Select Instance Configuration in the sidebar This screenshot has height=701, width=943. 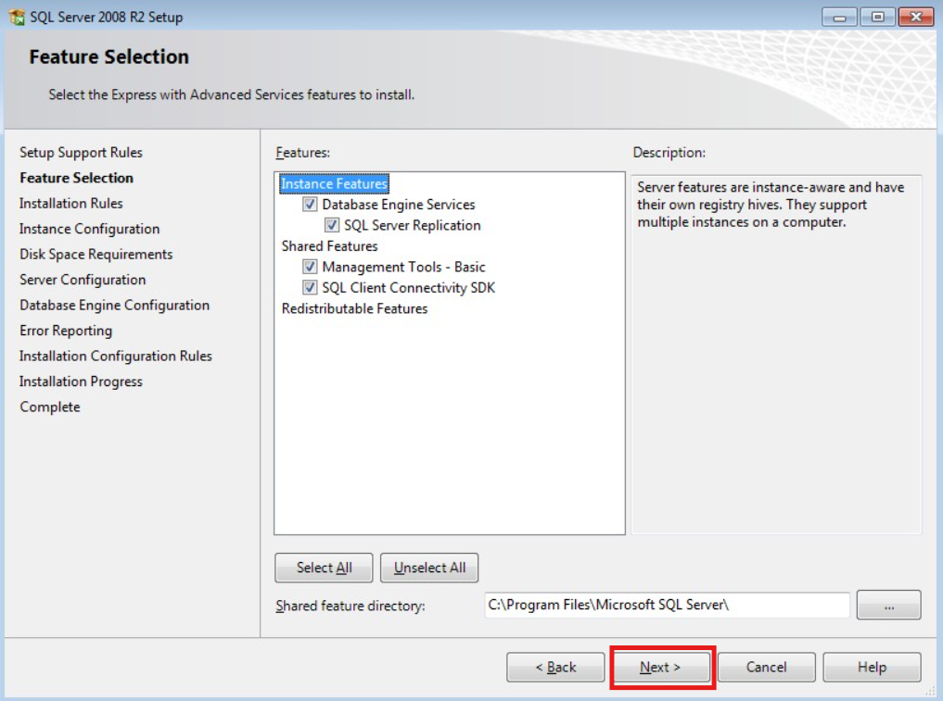(x=80, y=229)
